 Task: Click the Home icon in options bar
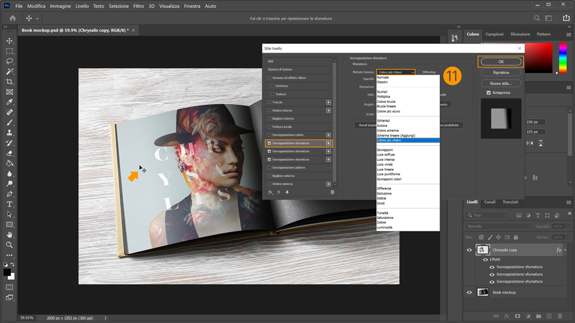(x=13, y=19)
